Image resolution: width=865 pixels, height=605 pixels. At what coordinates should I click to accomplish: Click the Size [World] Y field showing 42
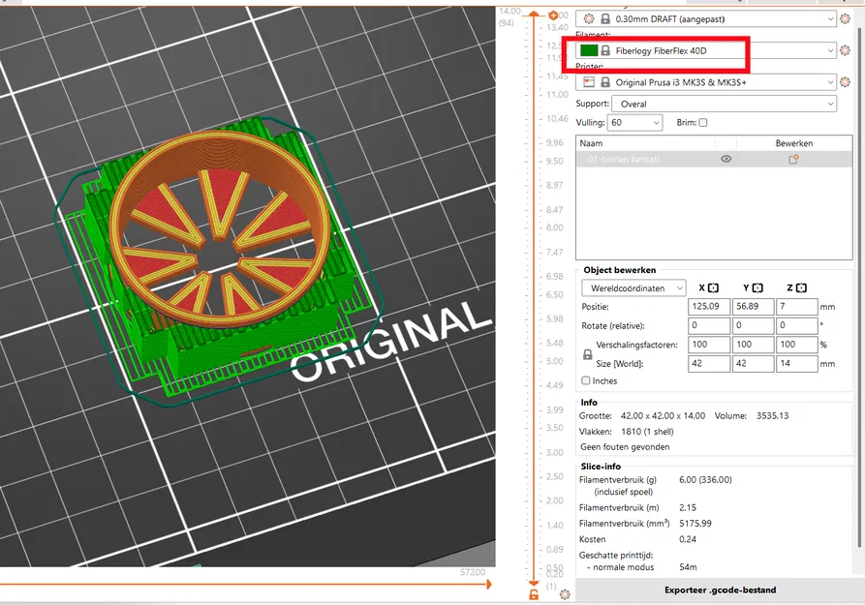tap(753, 363)
